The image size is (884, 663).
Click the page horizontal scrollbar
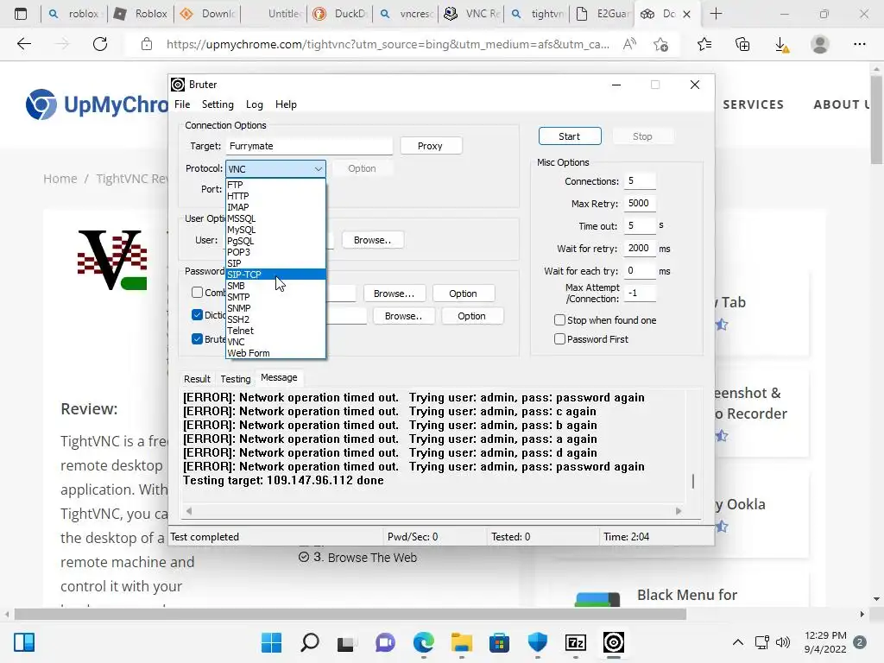tap(350, 615)
